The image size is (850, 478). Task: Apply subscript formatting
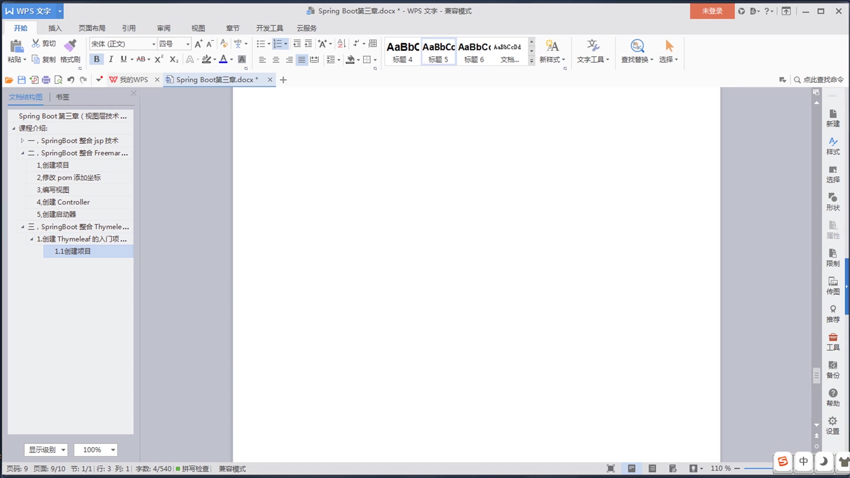point(174,59)
